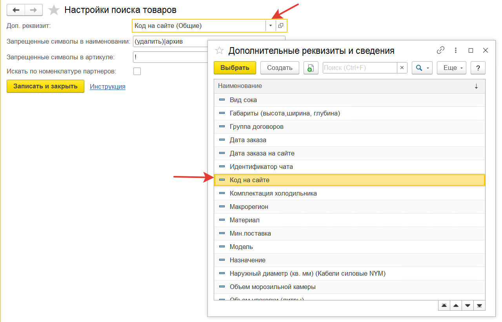Open the three-dots menu in dialog title
The image size is (502, 322).
456,50
